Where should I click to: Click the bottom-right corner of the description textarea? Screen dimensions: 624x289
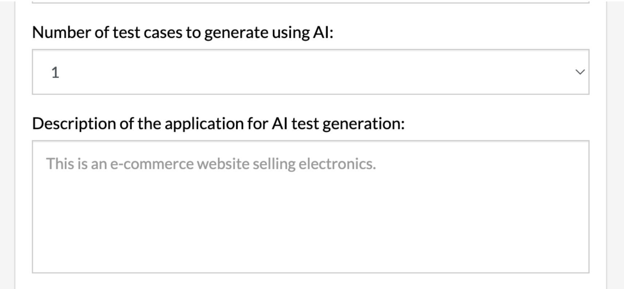pyautogui.click(x=585, y=269)
